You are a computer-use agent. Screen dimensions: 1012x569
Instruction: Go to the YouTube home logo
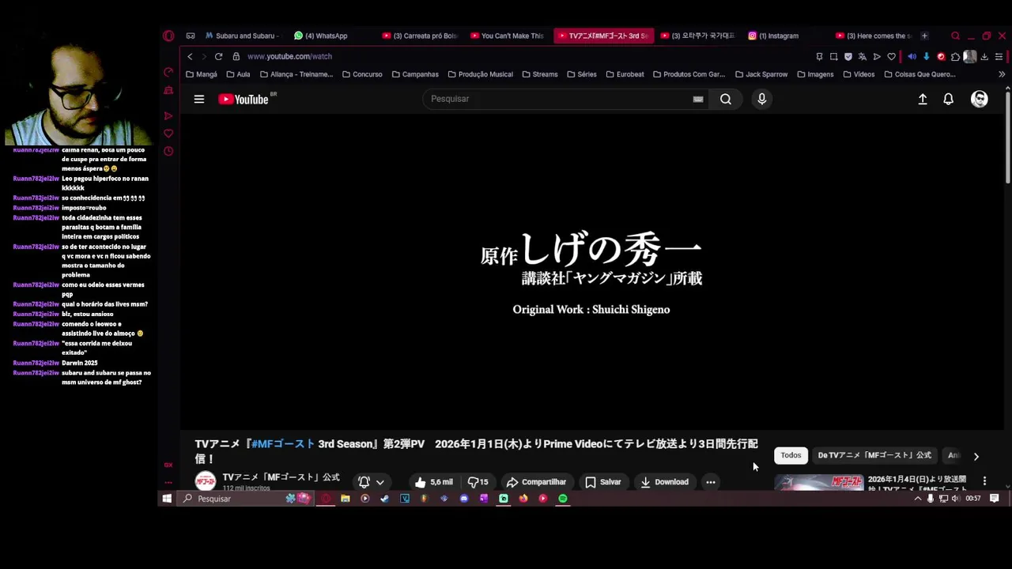244,99
